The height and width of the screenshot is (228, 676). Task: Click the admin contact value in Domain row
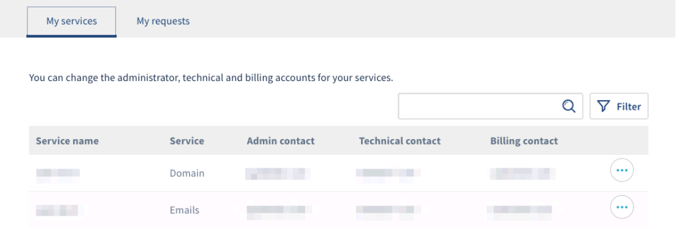(278, 174)
